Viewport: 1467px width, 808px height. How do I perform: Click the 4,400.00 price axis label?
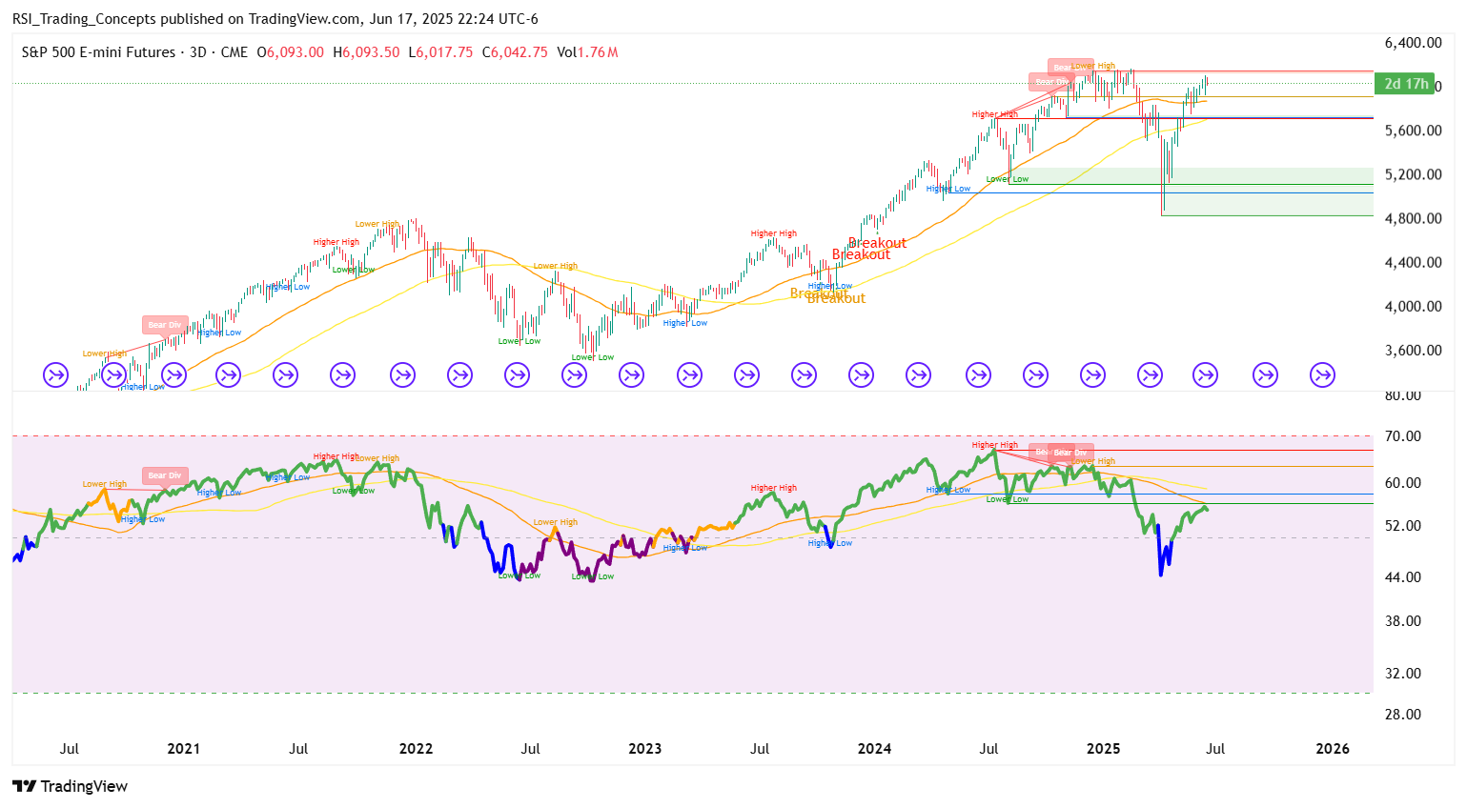click(1413, 262)
